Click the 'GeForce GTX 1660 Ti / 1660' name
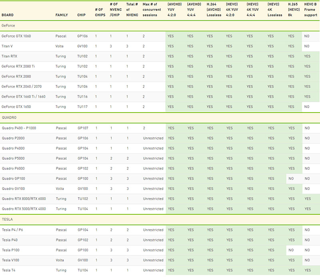Screen dimensions: 320x277 [24, 97]
